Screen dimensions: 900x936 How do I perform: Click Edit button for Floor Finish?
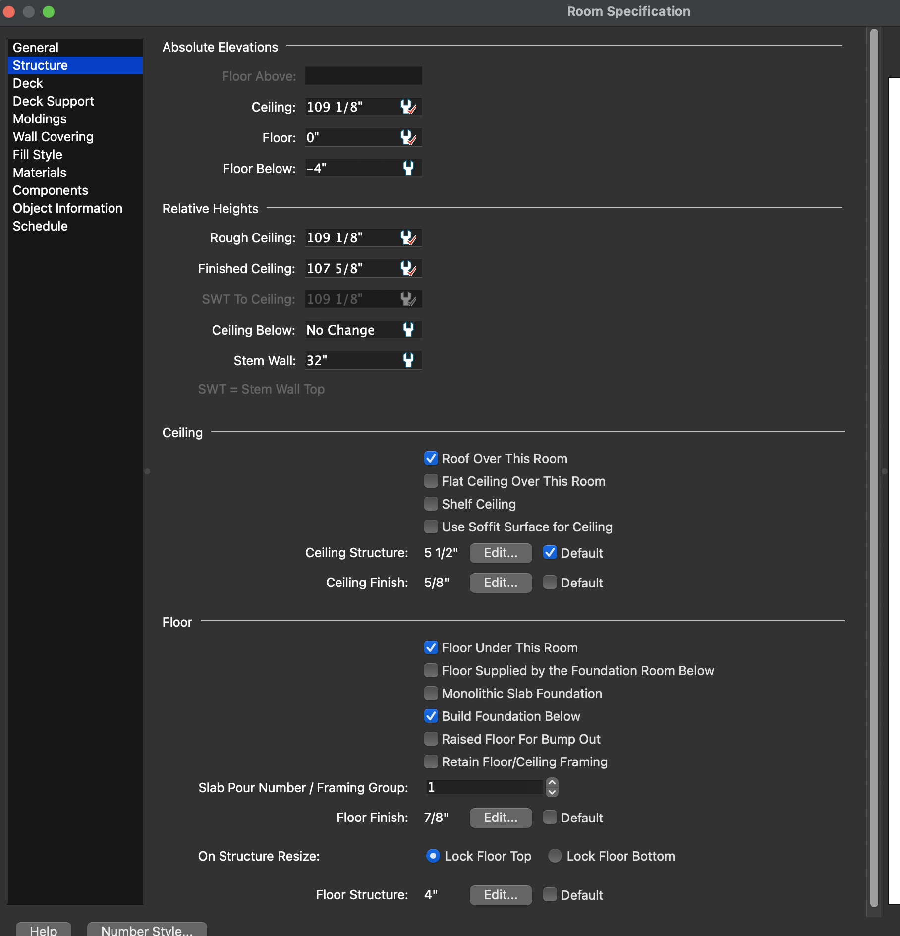click(501, 818)
